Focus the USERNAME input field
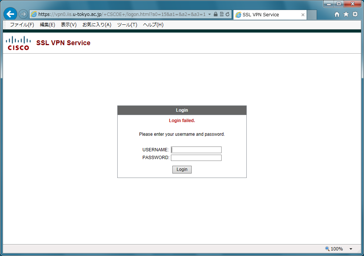This screenshot has height=256, width=364. tap(196, 150)
